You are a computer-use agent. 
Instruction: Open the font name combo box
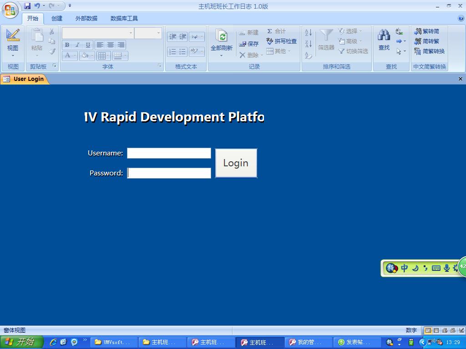[98, 33]
